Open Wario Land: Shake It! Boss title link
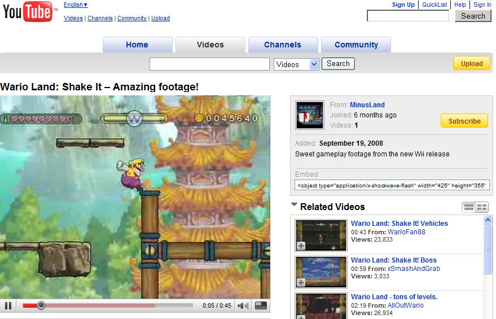 [x=393, y=260]
